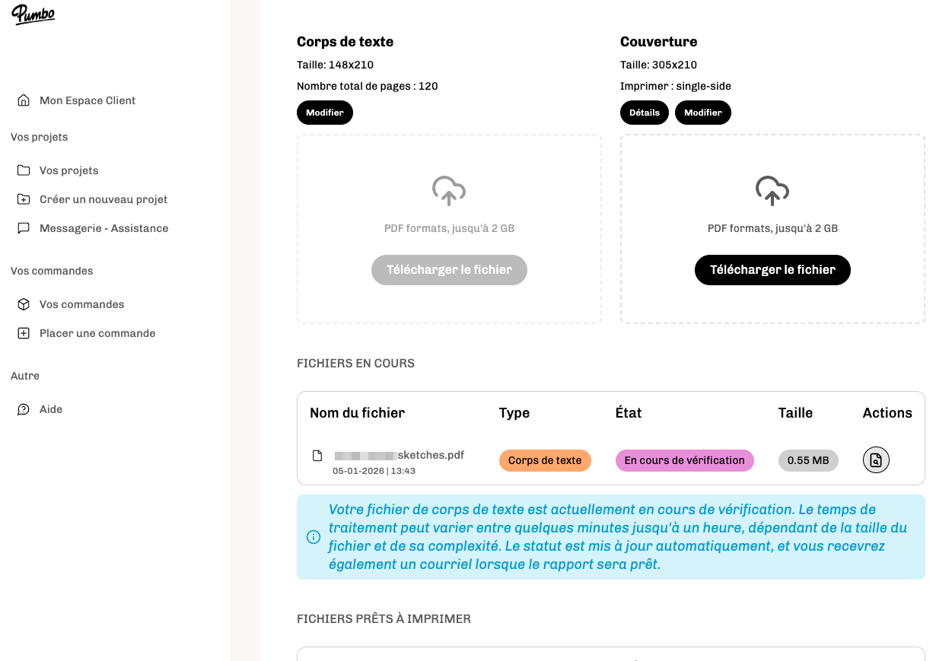Click the folder icon beside Vos projets
952x661 pixels.
click(24, 170)
